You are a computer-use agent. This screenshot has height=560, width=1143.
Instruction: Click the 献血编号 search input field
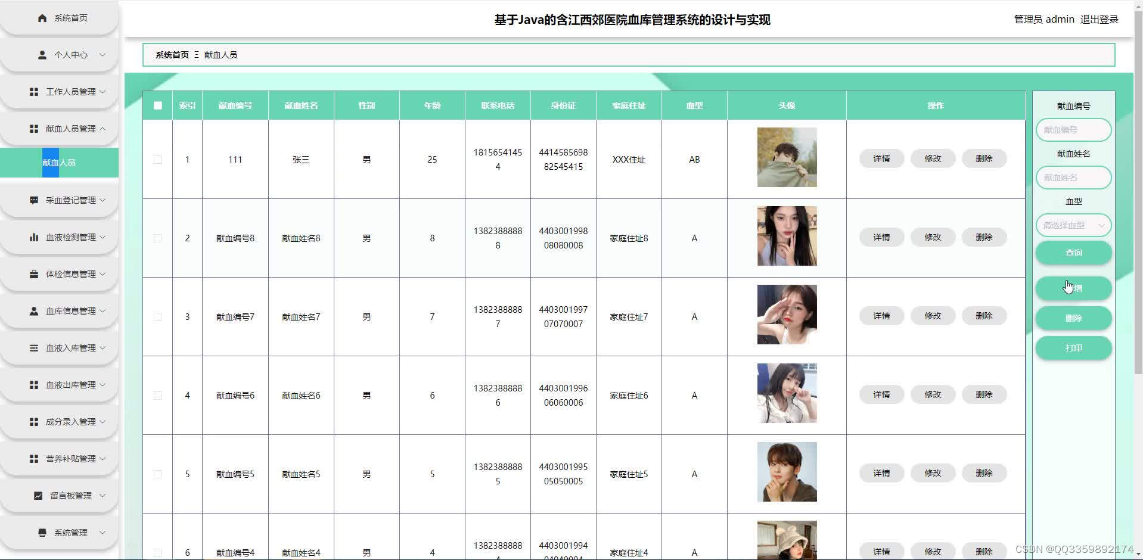[x=1073, y=130]
